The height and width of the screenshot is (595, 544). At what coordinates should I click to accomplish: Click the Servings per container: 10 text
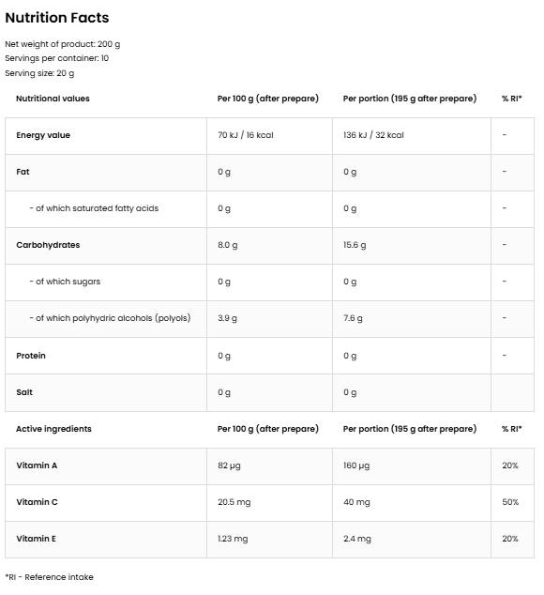pos(57,58)
